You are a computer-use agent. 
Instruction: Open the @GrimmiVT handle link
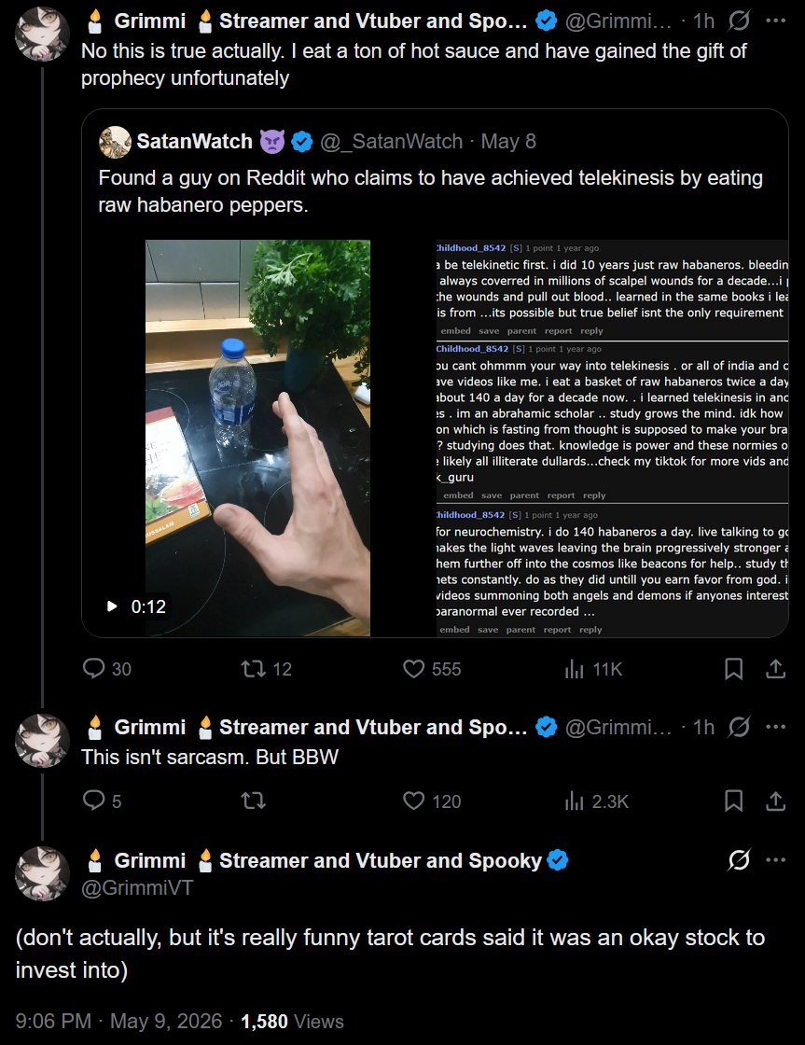[x=136, y=887]
